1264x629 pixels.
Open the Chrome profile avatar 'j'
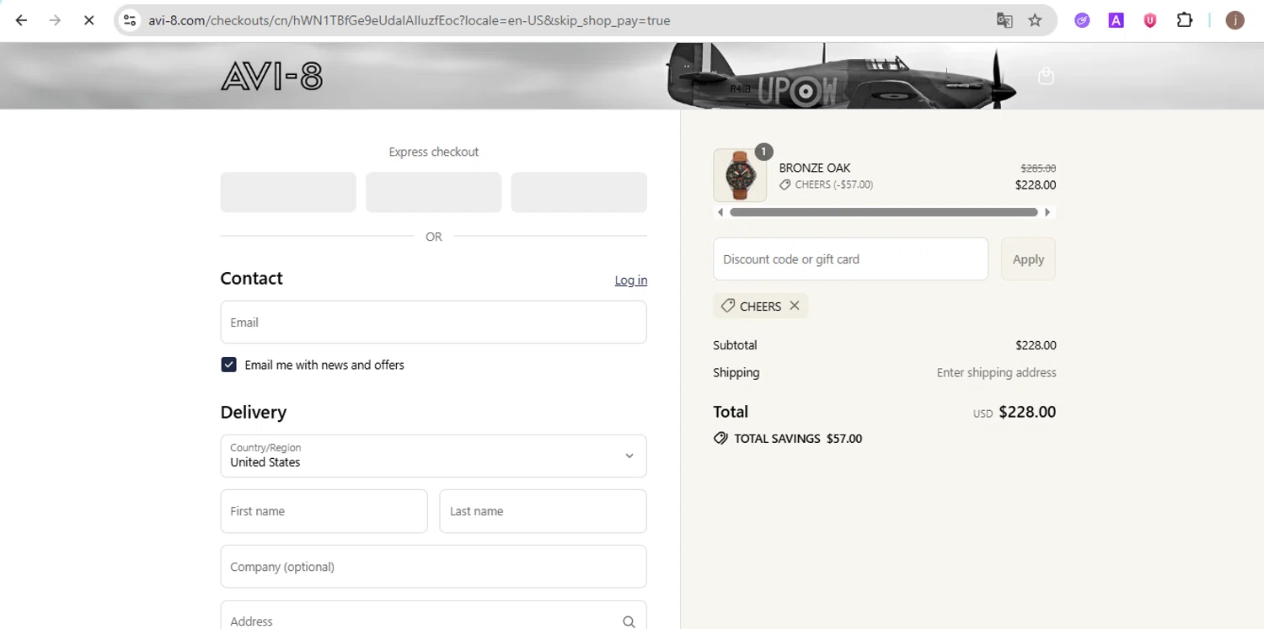[x=1235, y=20]
